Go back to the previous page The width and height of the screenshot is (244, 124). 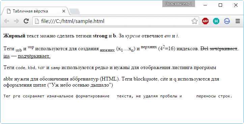(x=6, y=21)
